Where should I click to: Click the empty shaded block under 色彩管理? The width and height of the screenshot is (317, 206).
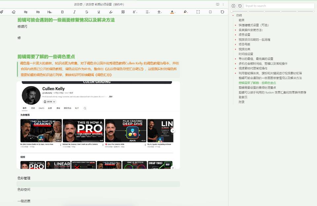(x=98, y=184)
